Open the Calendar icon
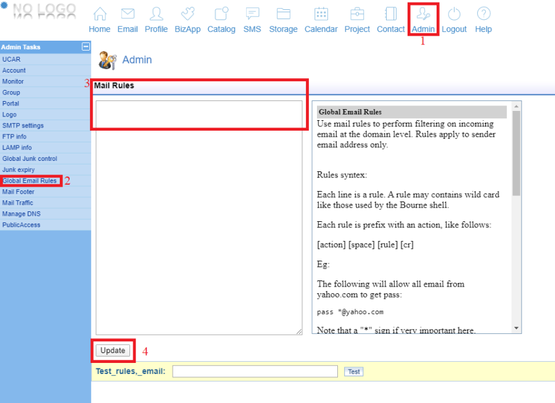This screenshot has height=403, width=555. 321,18
